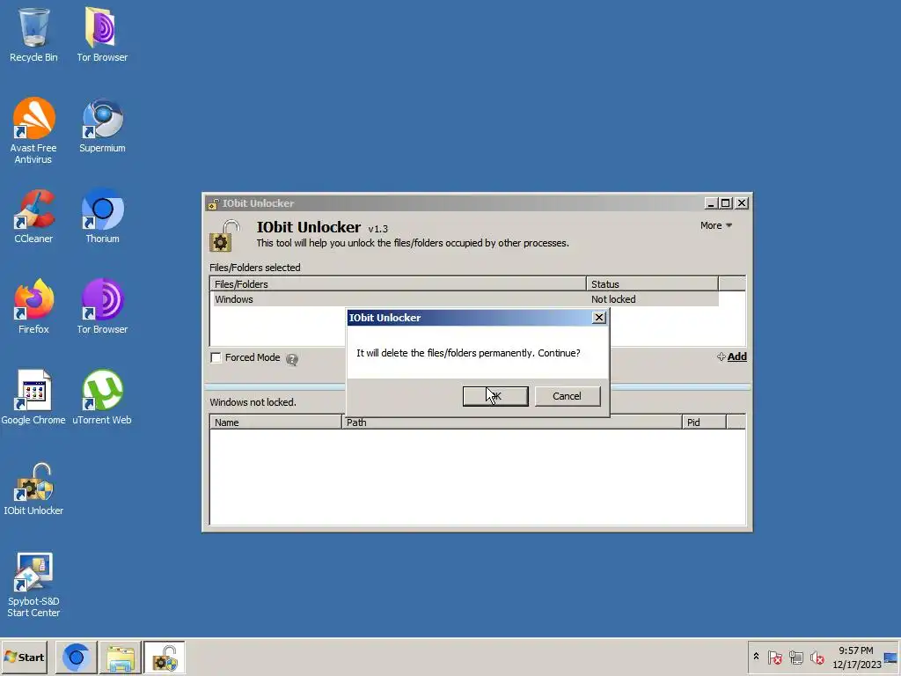Click the Show Desktop tray button
901x676 pixels.
pyautogui.click(x=891, y=658)
